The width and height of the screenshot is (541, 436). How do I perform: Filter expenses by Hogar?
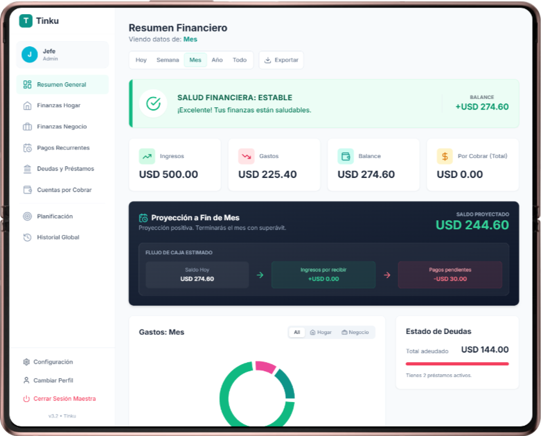[x=321, y=332]
